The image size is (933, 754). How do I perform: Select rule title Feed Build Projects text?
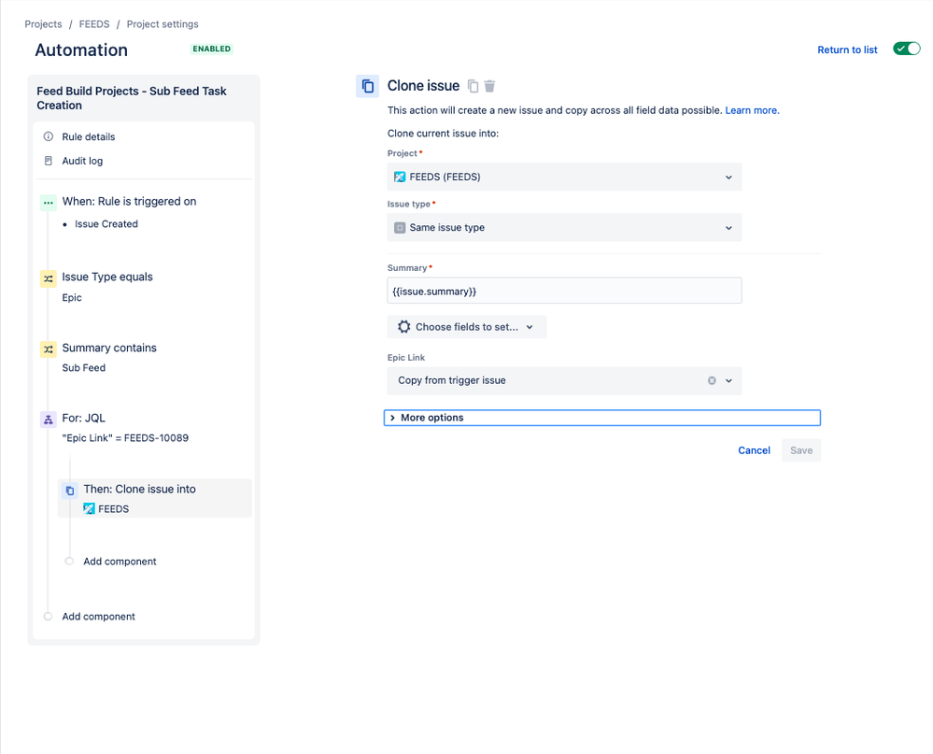point(132,98)
